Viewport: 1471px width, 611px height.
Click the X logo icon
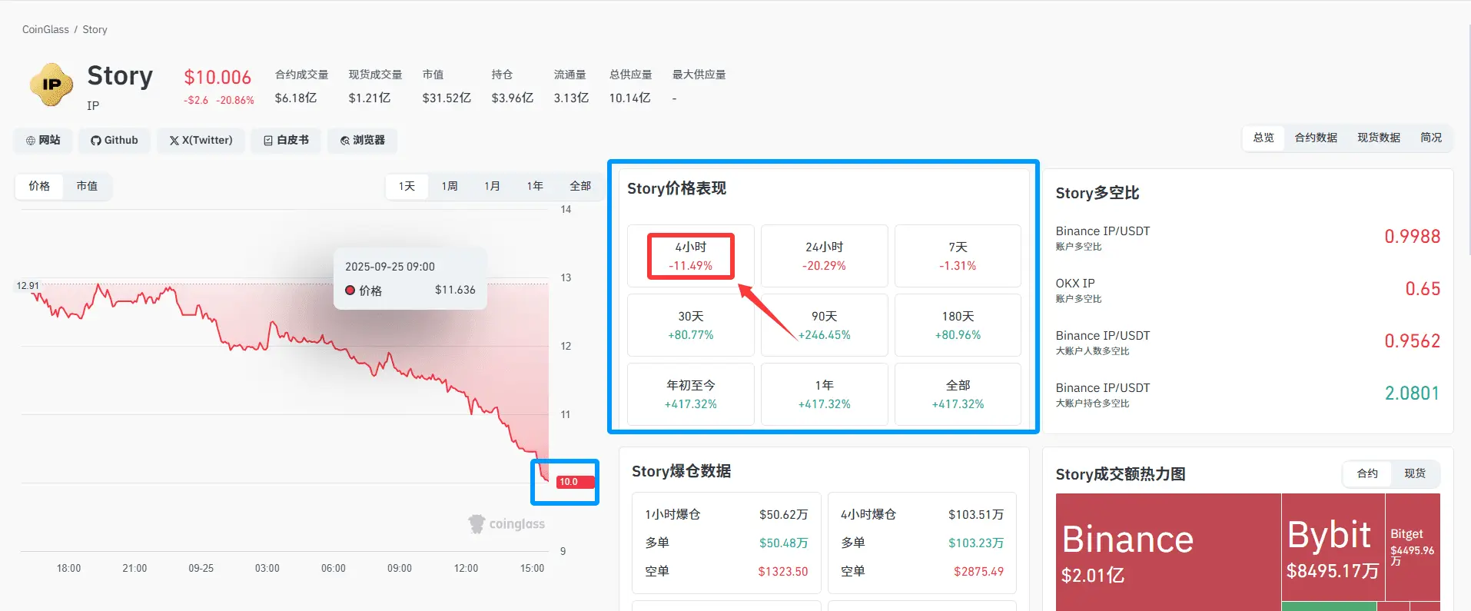pos(174,141)
